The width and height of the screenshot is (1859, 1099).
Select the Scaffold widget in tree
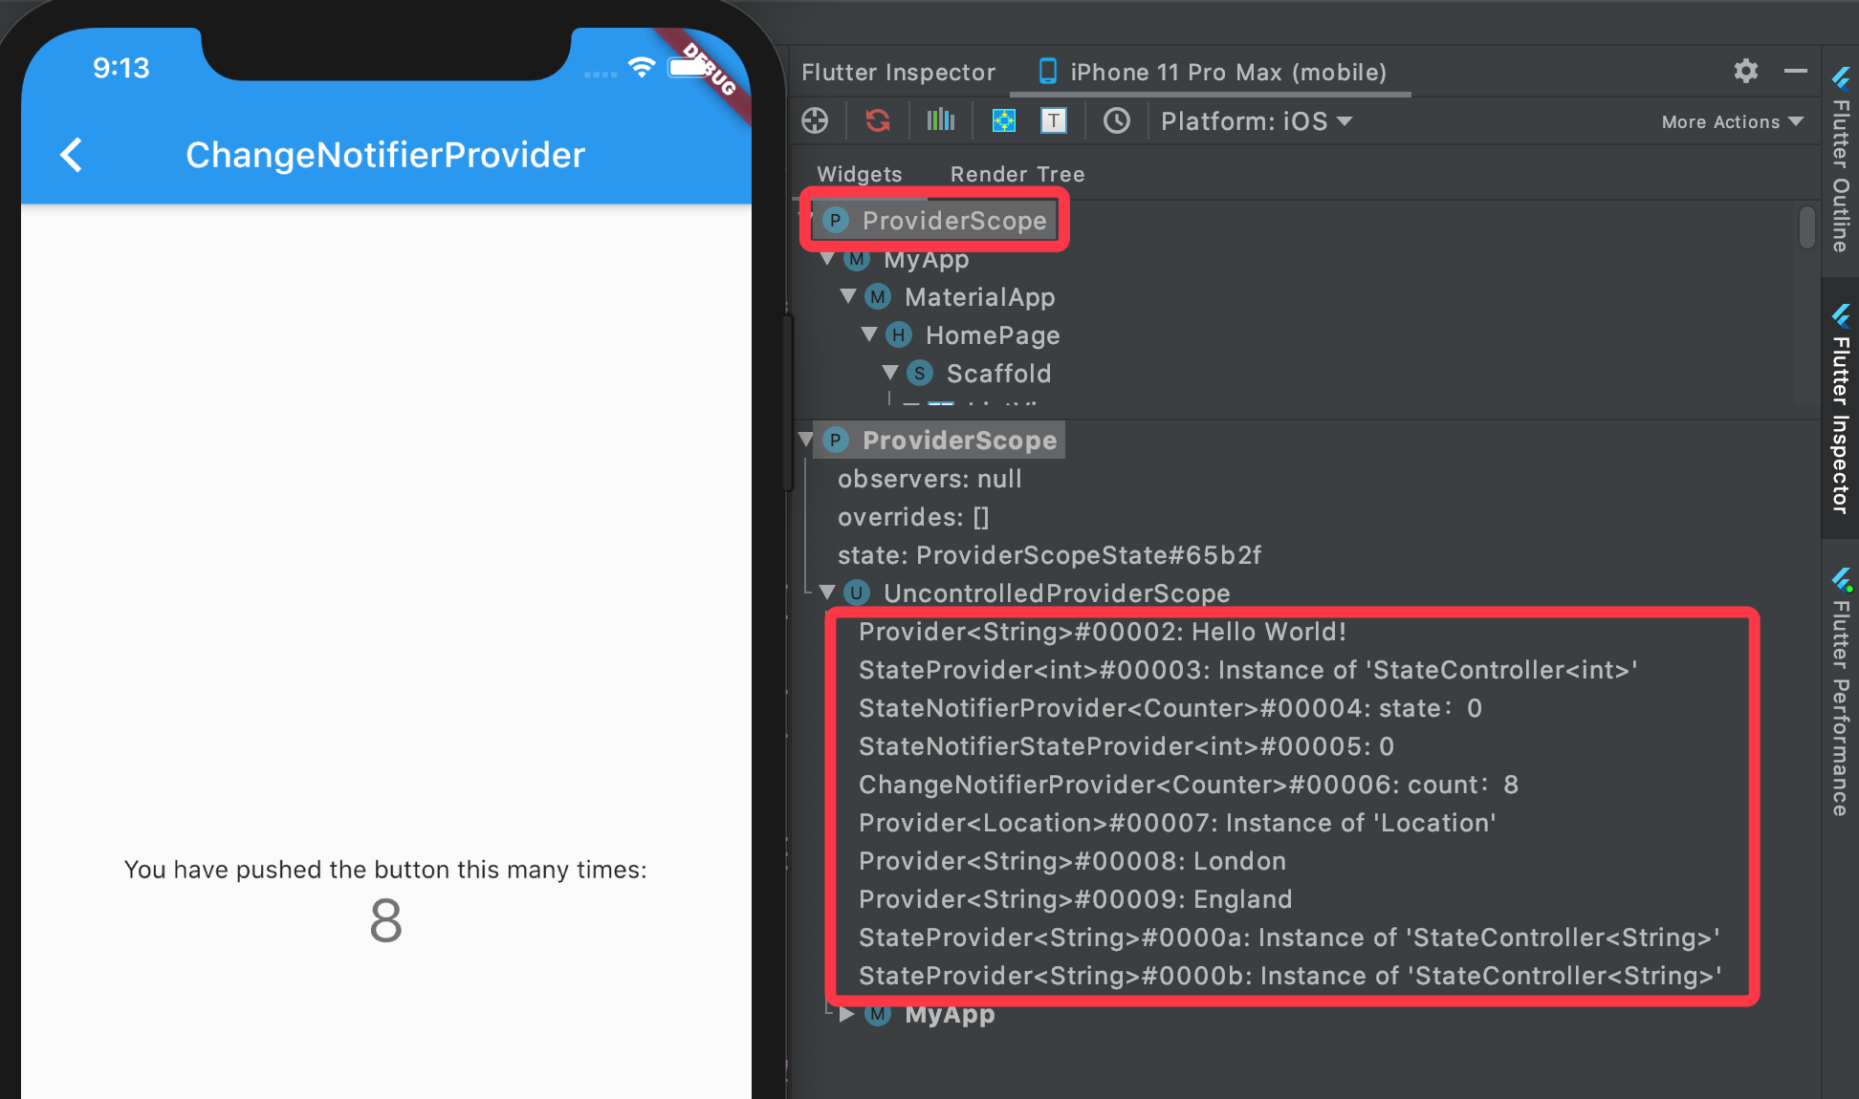pyautogui.click(x=997, y=373)
